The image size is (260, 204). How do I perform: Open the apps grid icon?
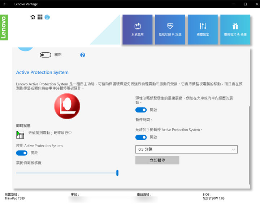pos(40,17)
